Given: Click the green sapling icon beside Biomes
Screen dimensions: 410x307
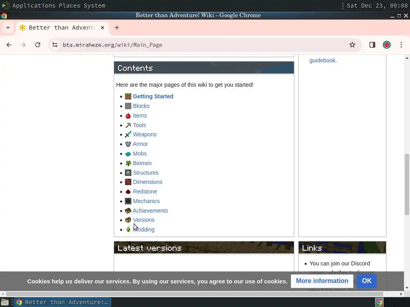Looking at the screenshot, I should [128, 163].
